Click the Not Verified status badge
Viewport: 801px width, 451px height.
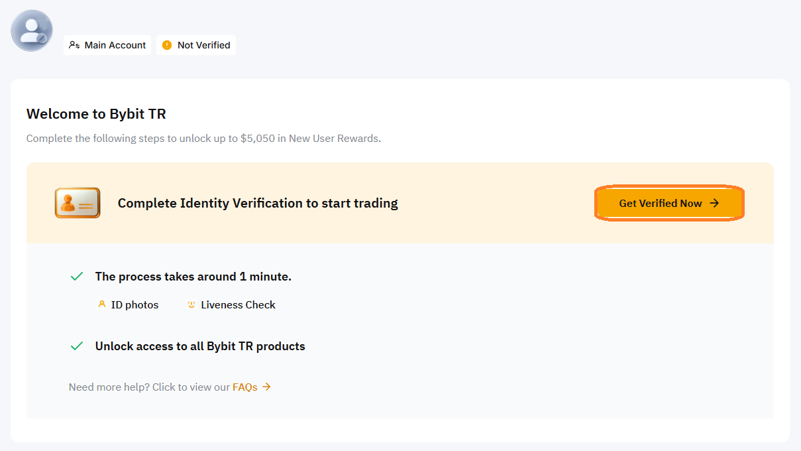(x=196, y=45)
